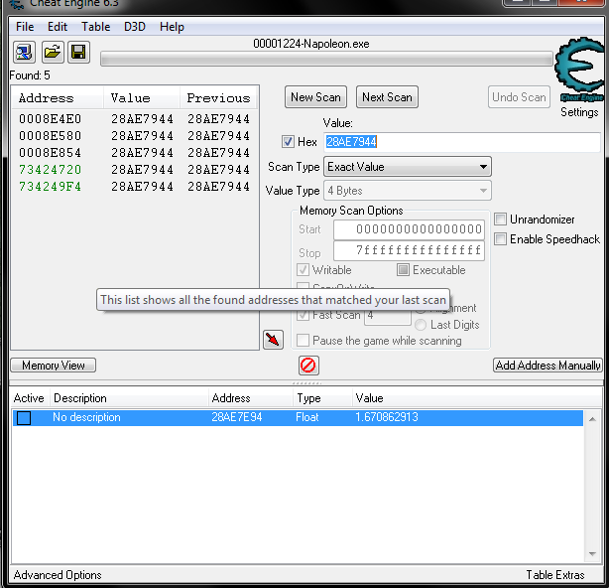This screenshot has width=609, height=588.
Task: Enable Speedhack checkbox
Action: click(500, 238)
